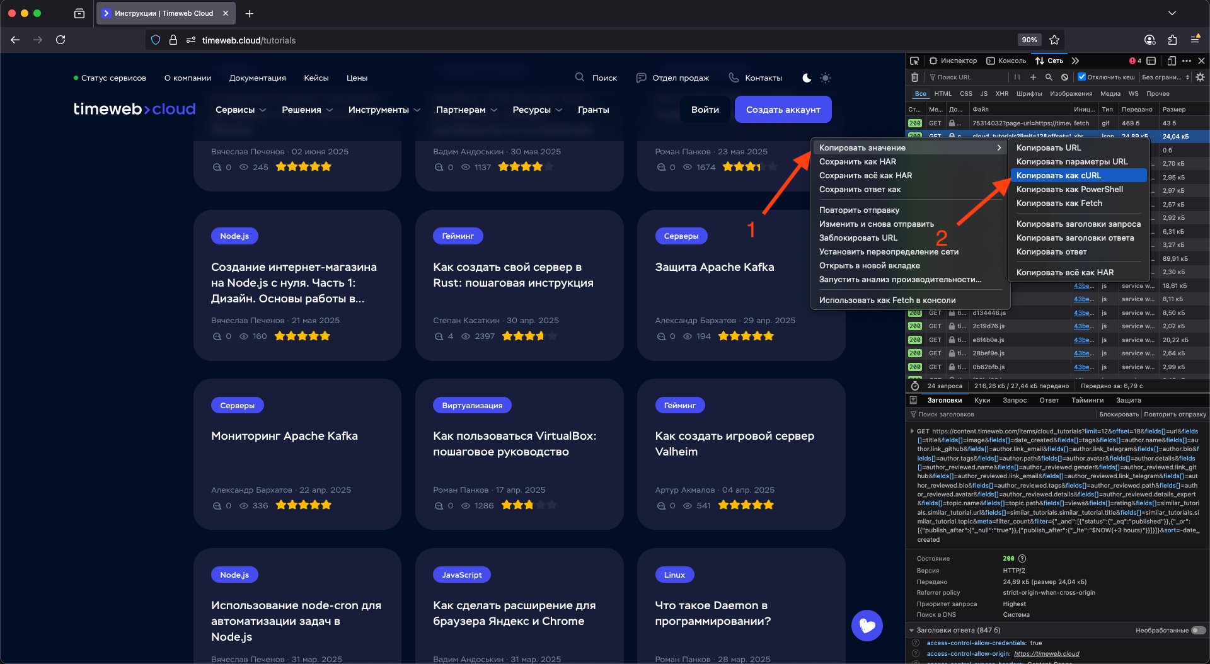Image resolution: width=1210 pixels, height=664 pixels.
Task: Switch to the Ответ details tab
Action: pos(1049,400)
